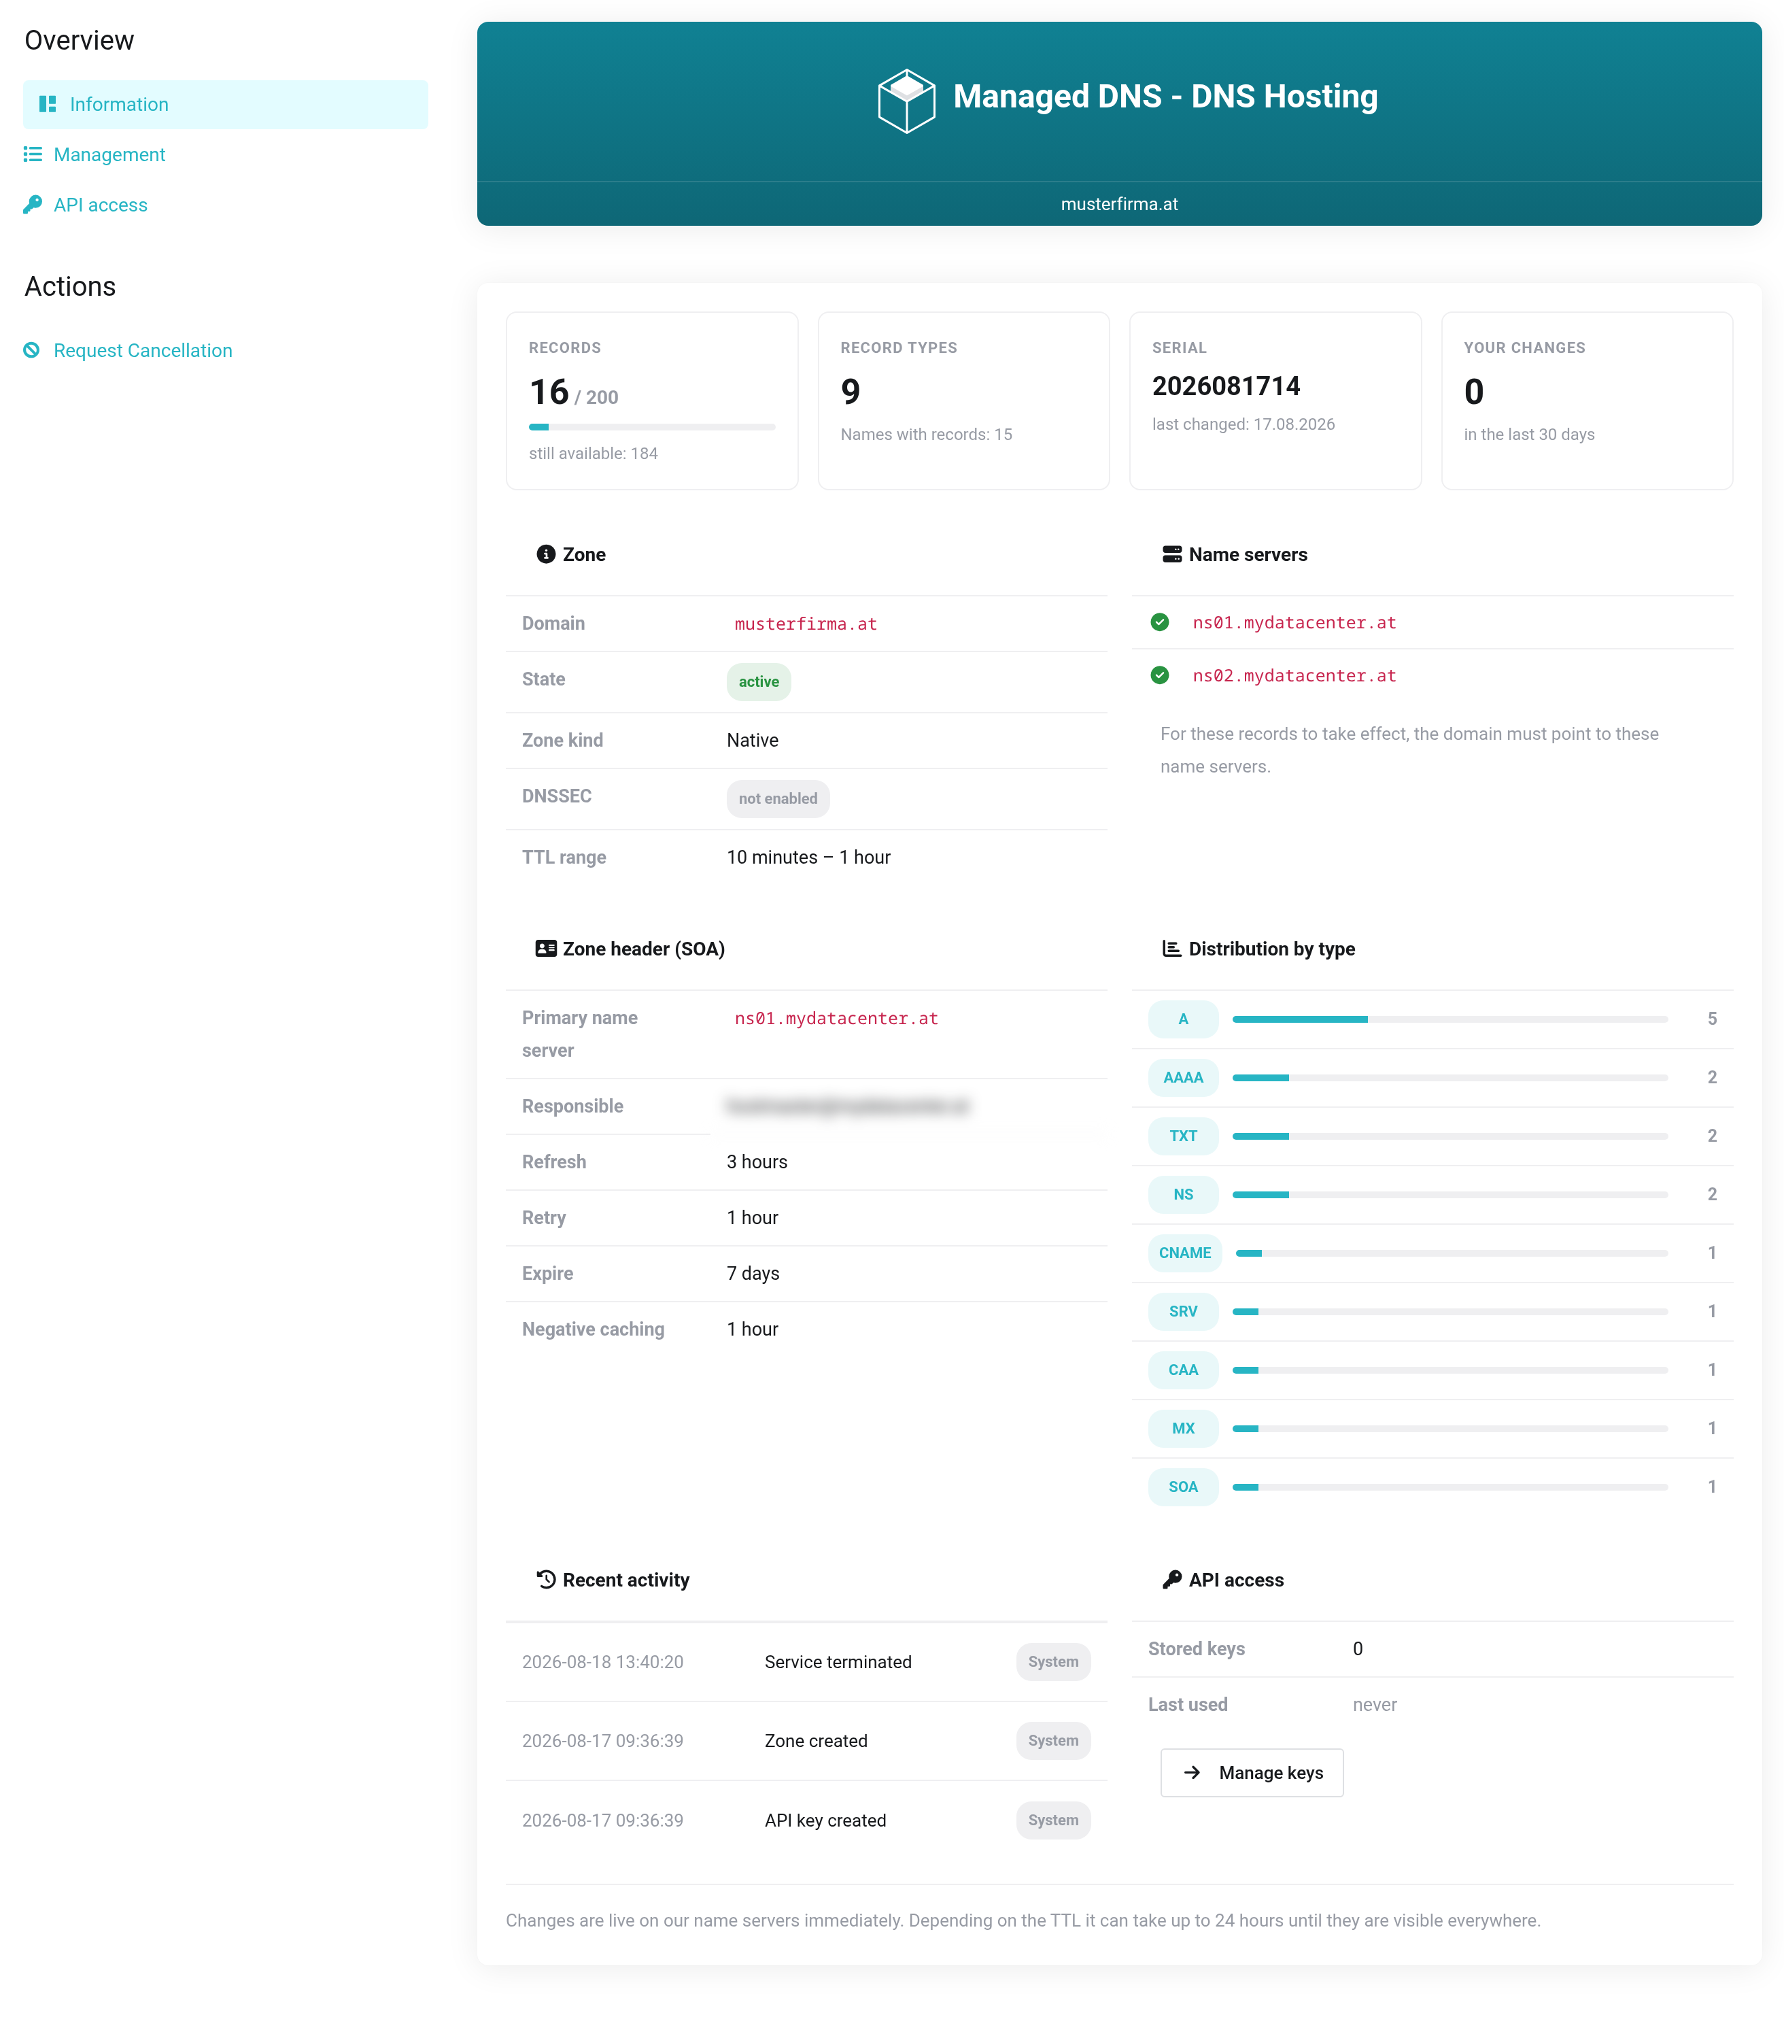Click the AAAA type badge

coord(1183,1078)
